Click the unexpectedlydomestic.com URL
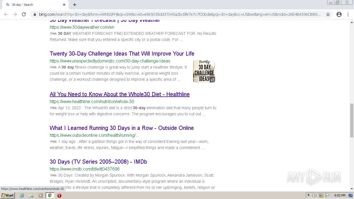 coord(110,61)
